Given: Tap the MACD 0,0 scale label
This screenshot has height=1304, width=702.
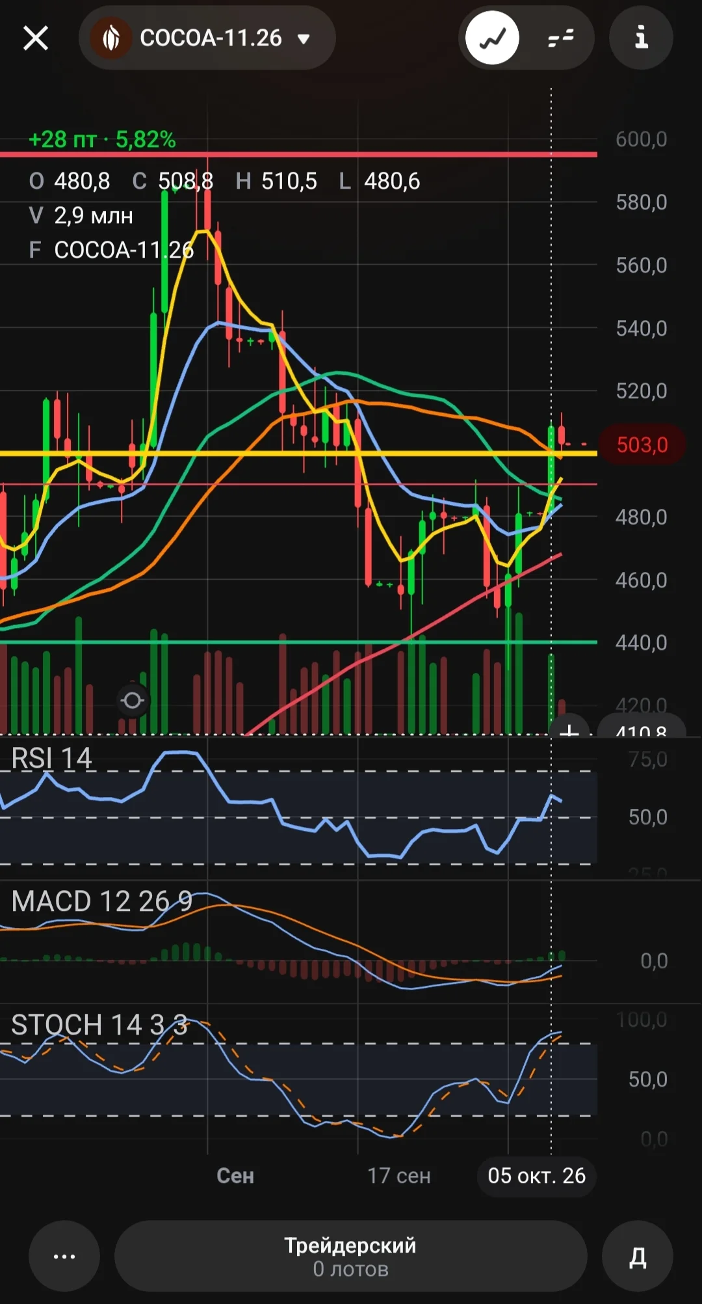Looking at the screenshot, I should tap(654, 960).
